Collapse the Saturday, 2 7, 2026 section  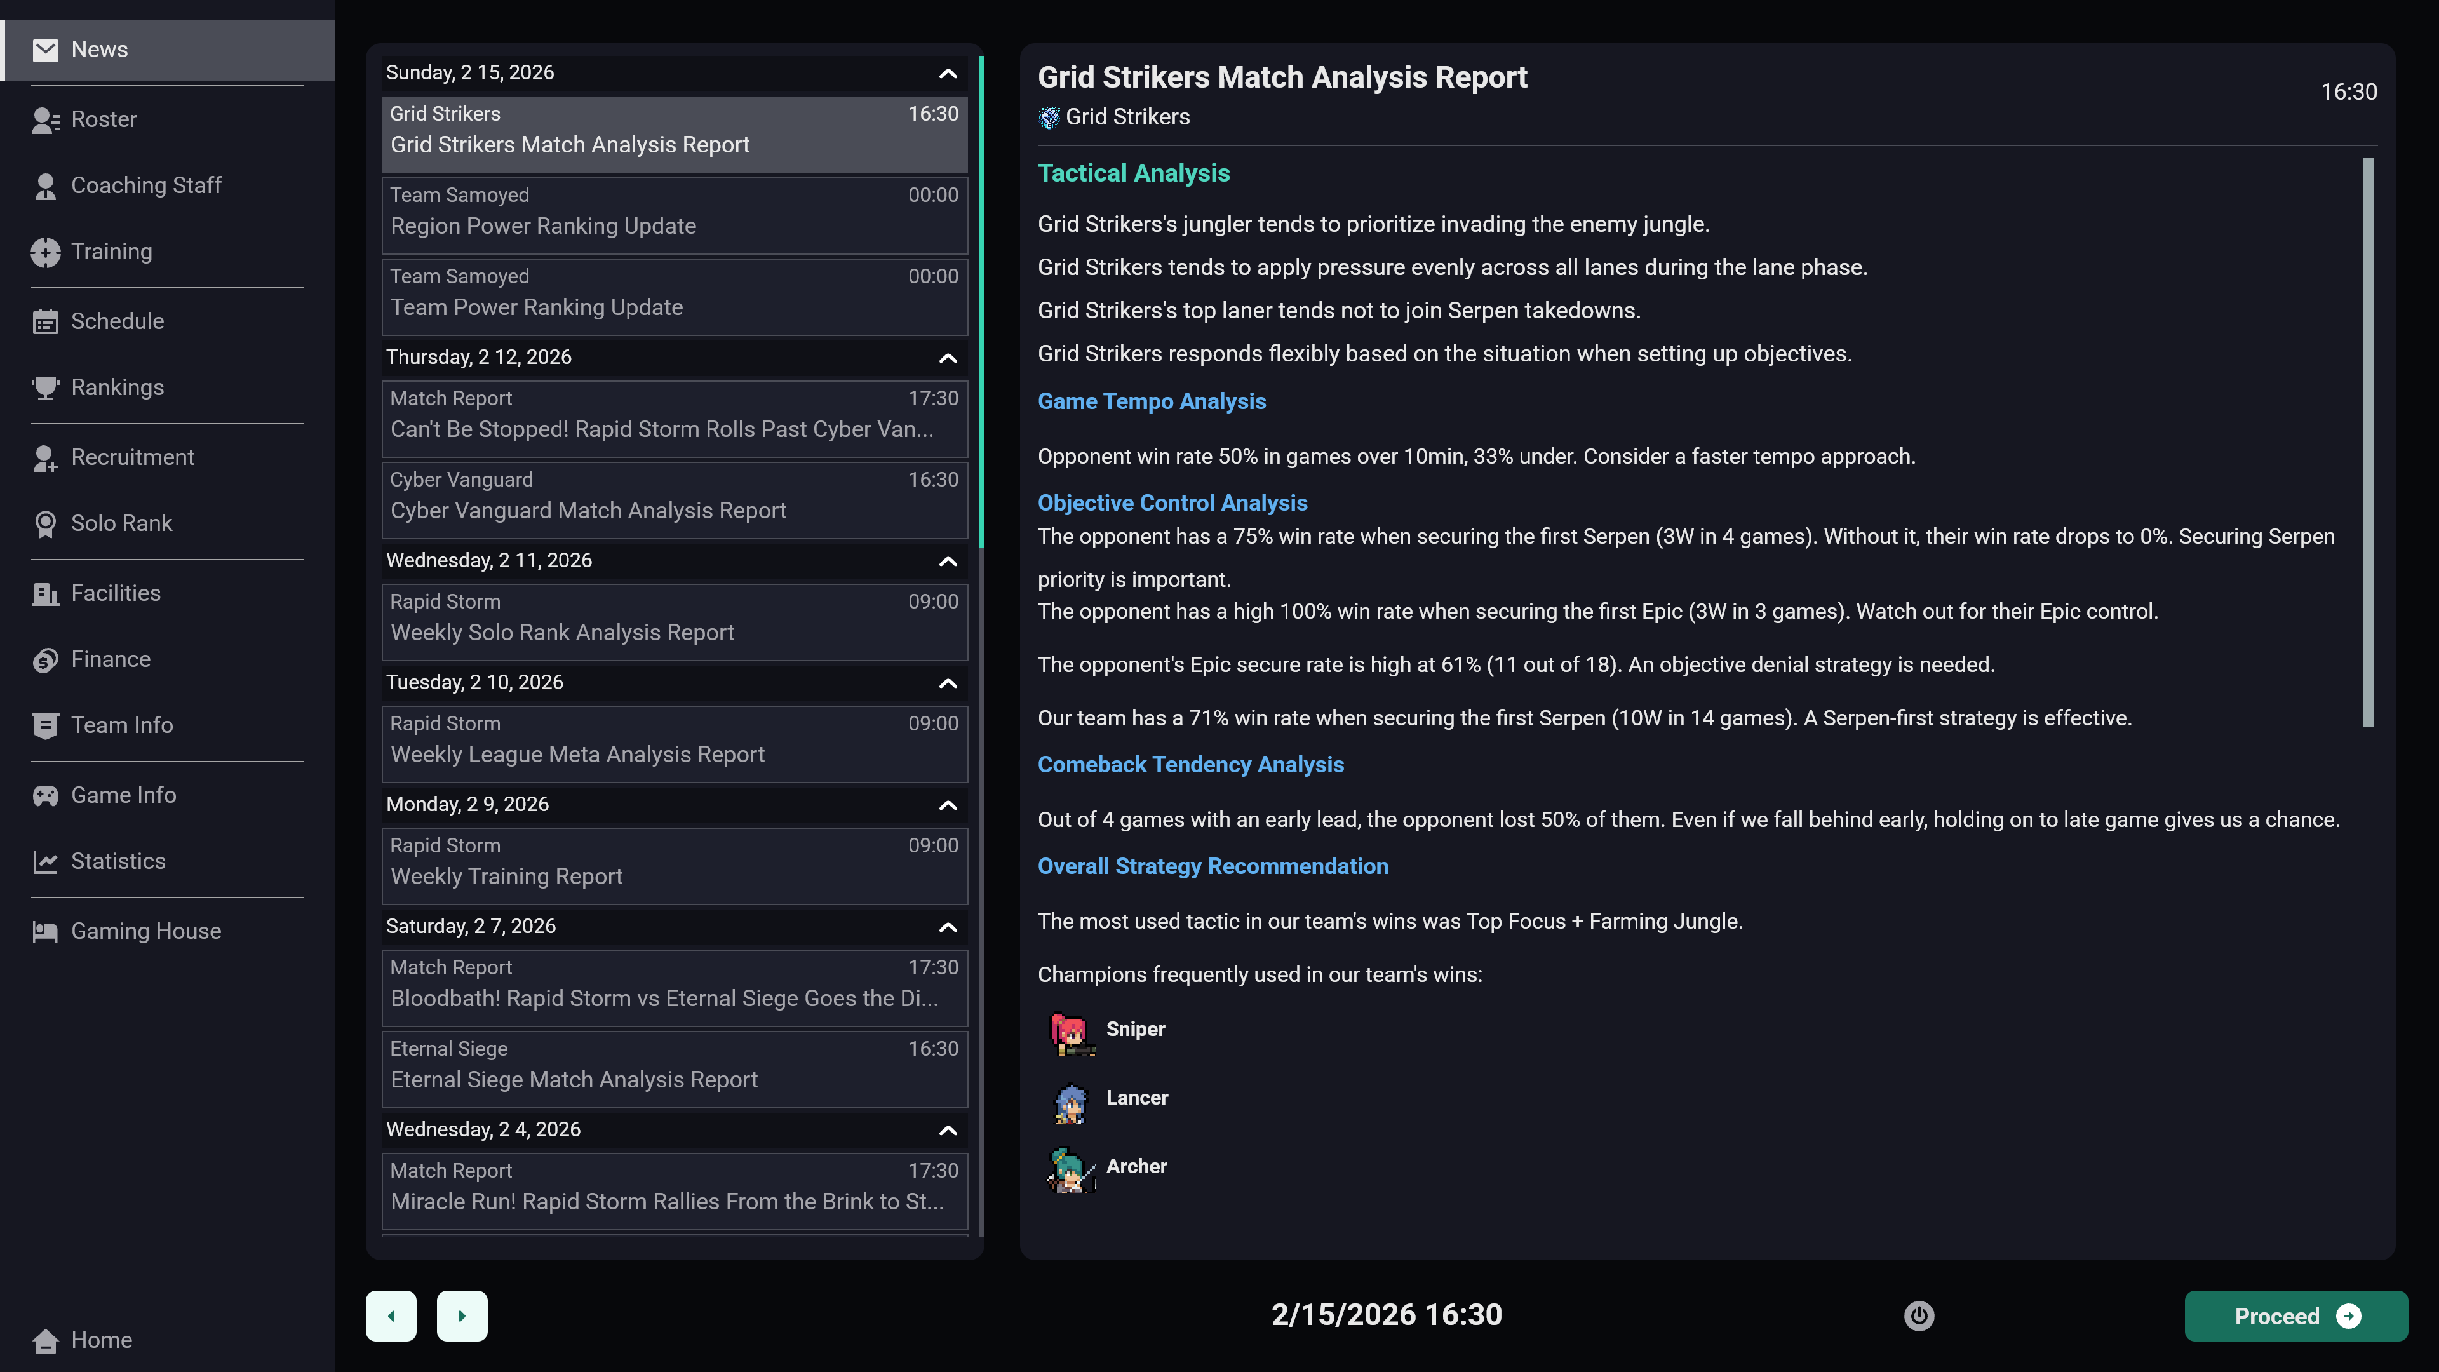click(947, 927)
